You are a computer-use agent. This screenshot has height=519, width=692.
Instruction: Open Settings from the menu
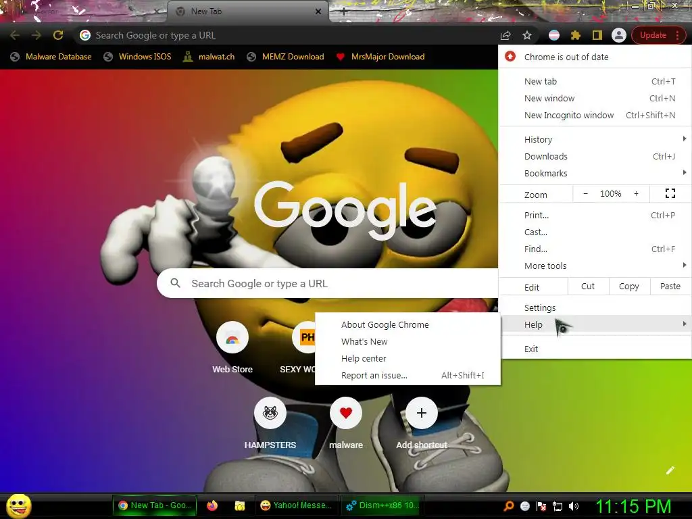click(595, 307)
